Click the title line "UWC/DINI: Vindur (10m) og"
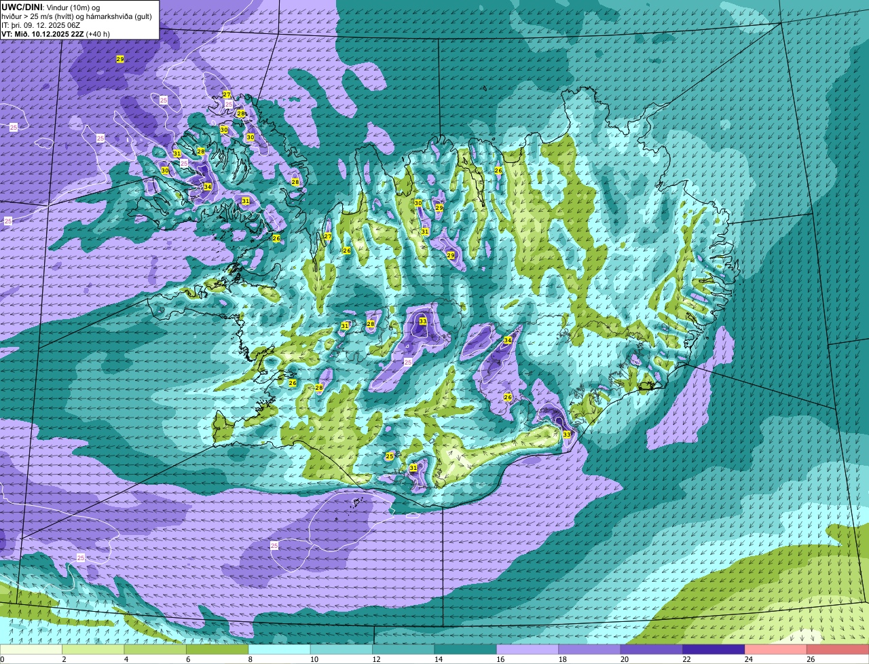 point(51,7)
